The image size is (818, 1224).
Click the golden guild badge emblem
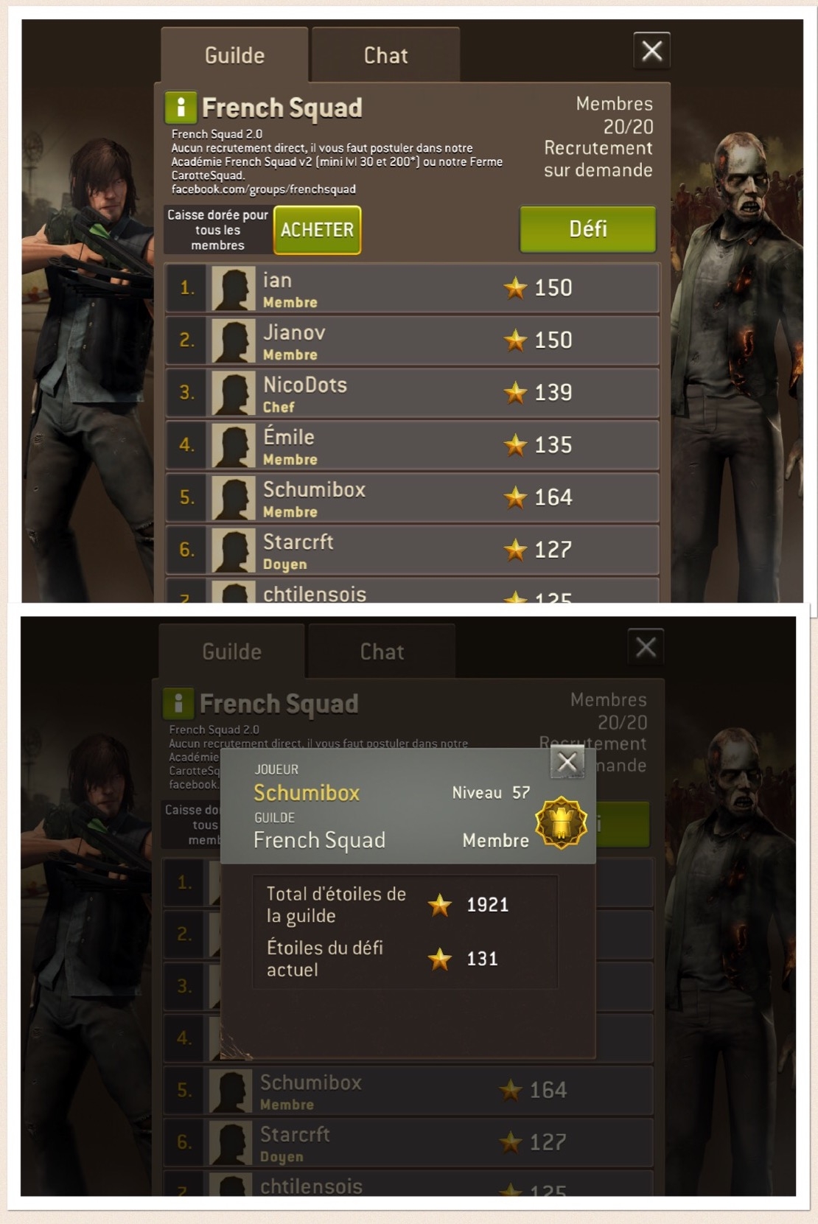click(x=562, y=822)
